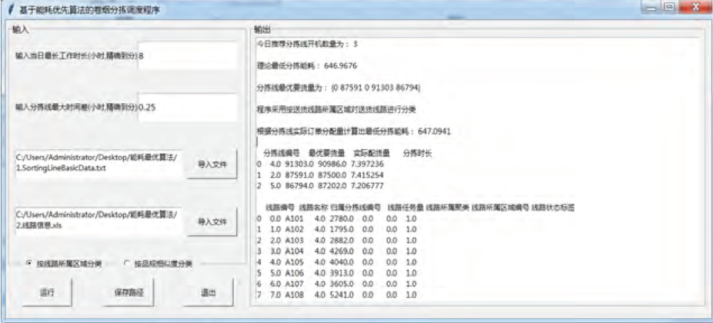Viewport: 713px width, 323px height.
Task: Click route row A102 with 1795.0
Action: (337, 229)
